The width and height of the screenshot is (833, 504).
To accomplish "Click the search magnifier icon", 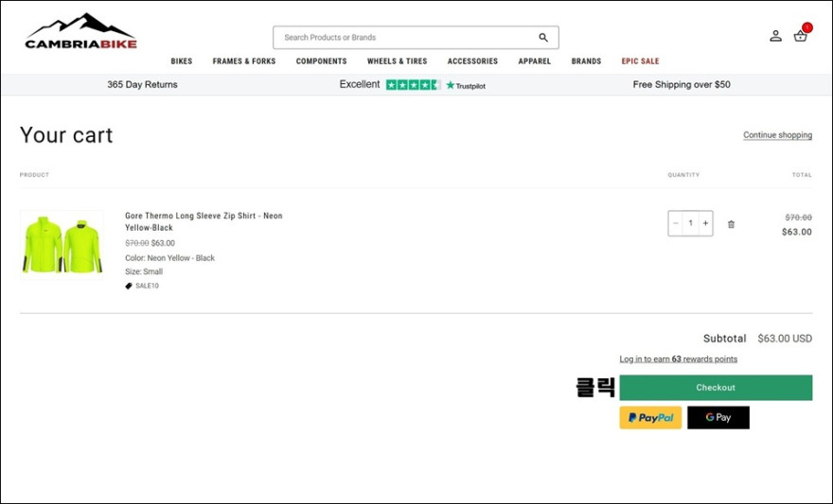I will click(x=543, y=37).
